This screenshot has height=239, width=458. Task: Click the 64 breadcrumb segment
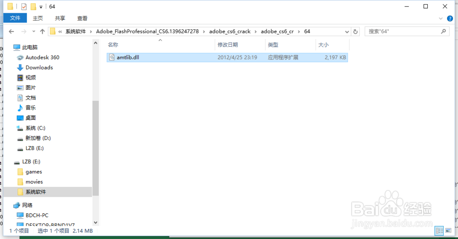pos(307,31)
